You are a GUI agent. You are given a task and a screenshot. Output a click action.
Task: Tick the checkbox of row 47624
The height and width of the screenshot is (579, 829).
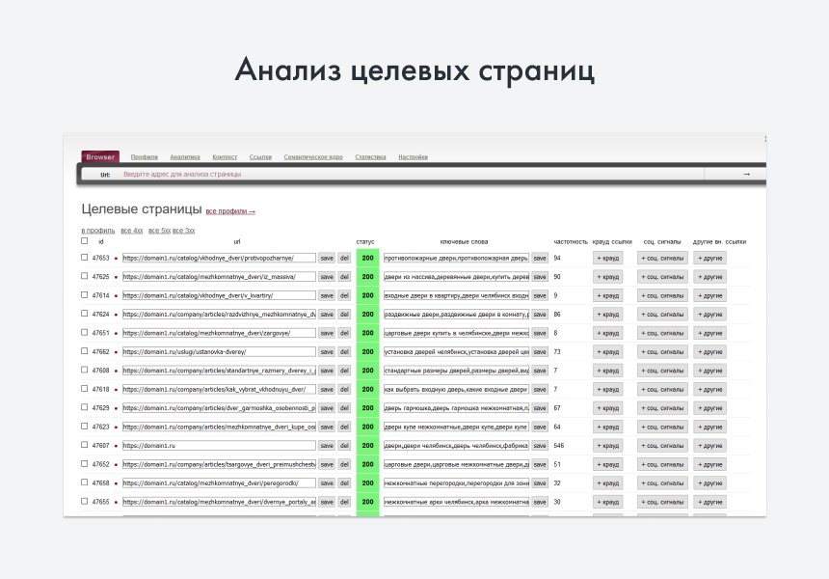tap(84, 314)
